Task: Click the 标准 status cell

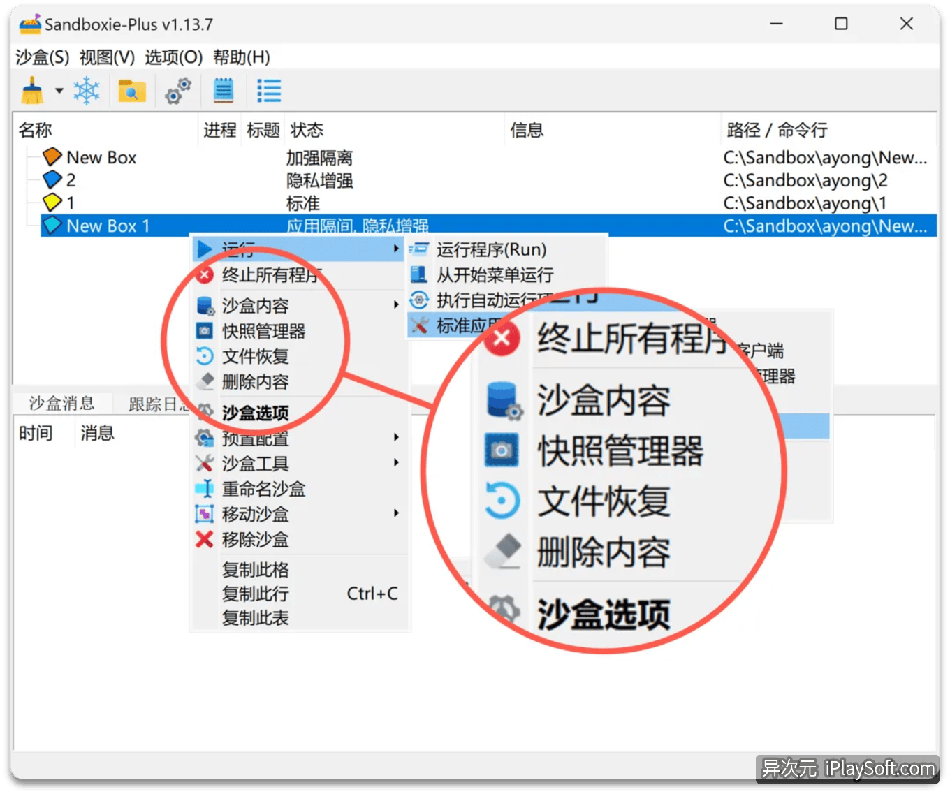Action: click(303, 203)
